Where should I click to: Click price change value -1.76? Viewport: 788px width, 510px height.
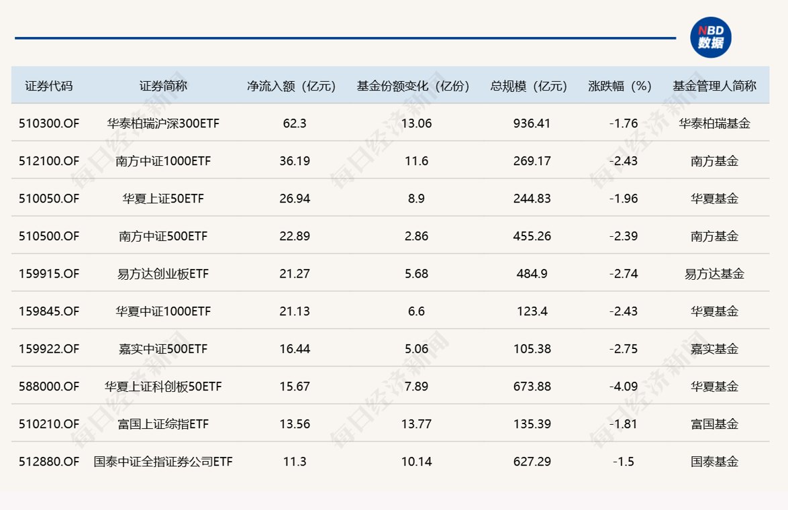623,123
